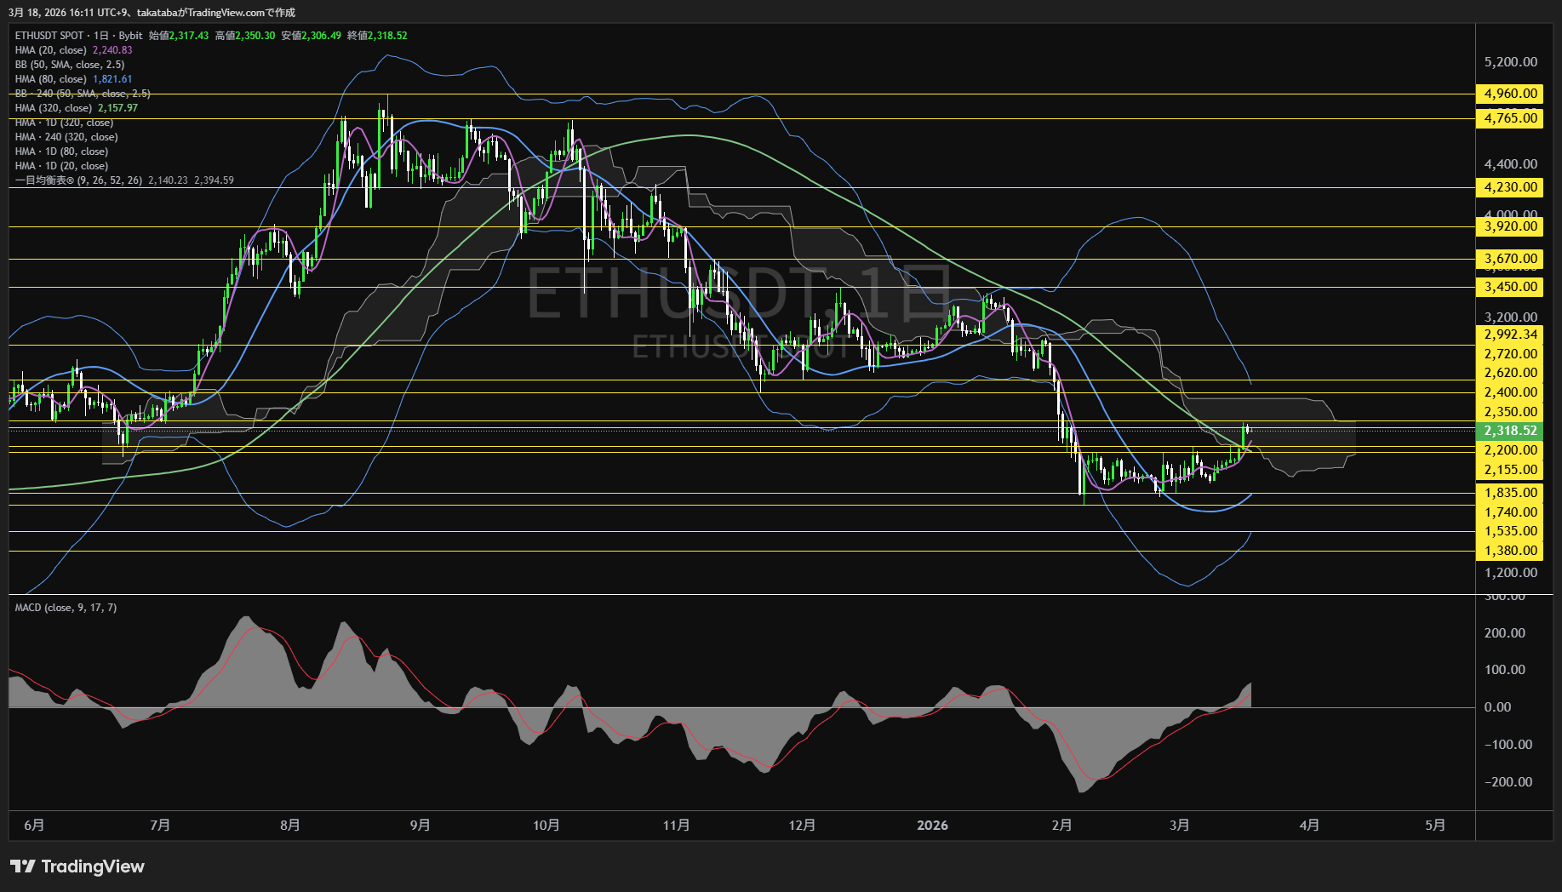Select the 1,380.00 price level label
1562x892 pixels.
[1510, 551]
